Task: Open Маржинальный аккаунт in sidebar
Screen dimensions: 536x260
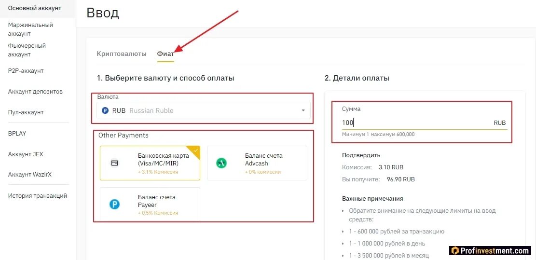Action: coord(30,29)
